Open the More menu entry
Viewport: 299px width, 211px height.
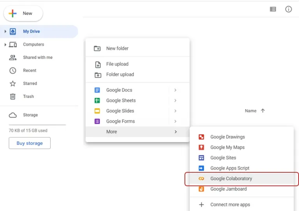137,132
